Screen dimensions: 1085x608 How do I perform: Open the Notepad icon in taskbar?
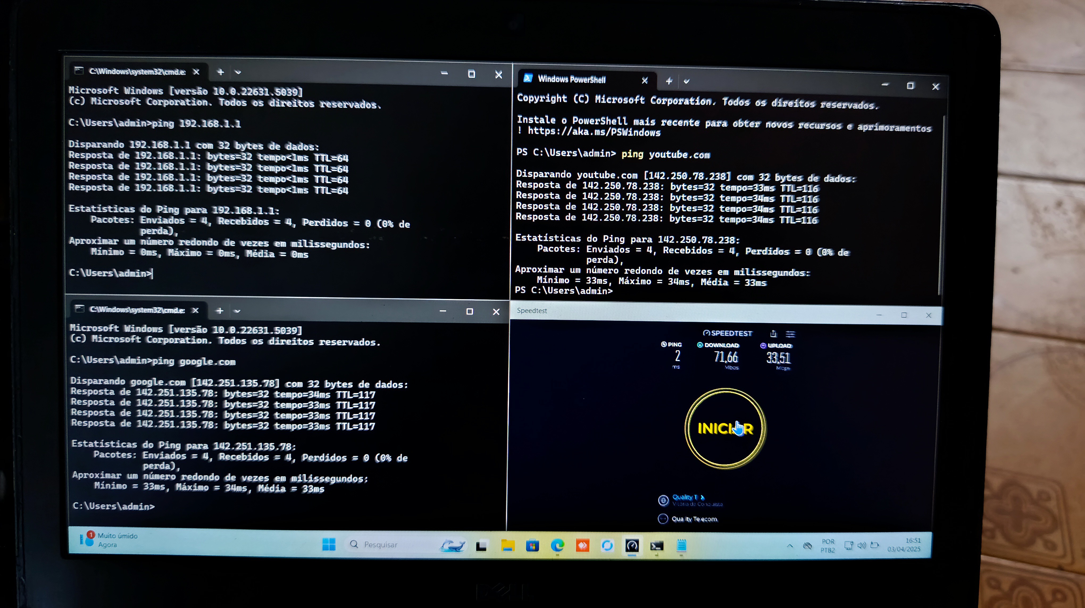coord(682,546)
